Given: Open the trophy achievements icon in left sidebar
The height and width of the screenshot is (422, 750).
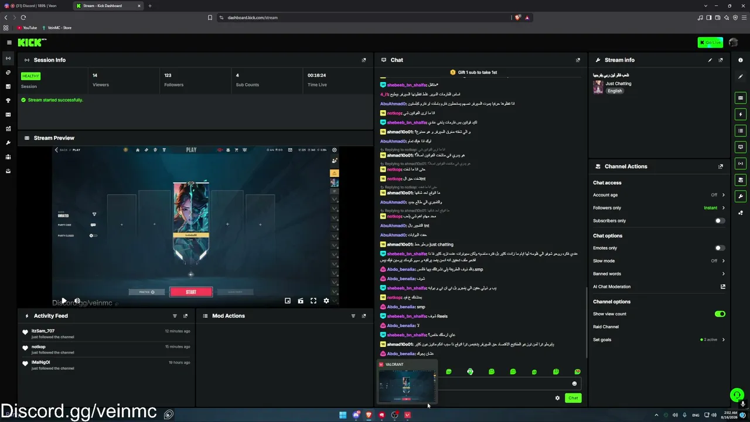Looking at the screenshot, I should click(8, 101).
